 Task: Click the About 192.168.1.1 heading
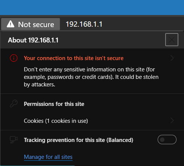pos(33,40)
